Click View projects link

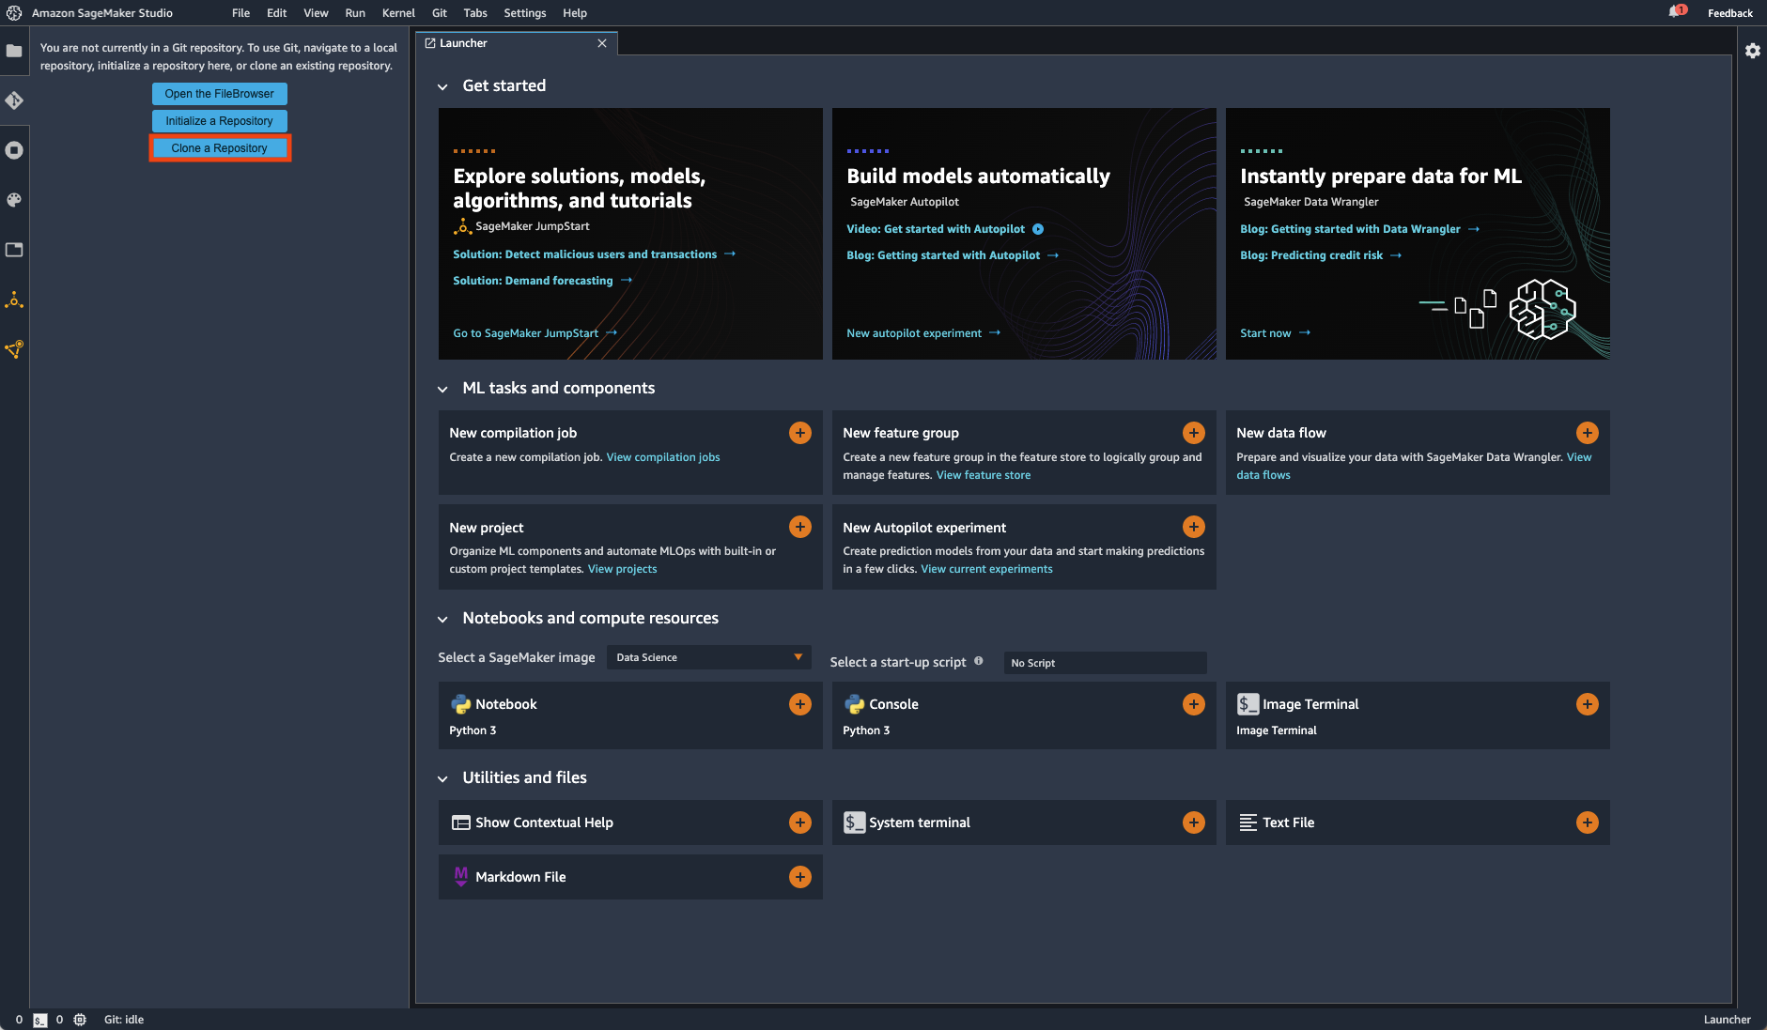(x=623, y=569)
